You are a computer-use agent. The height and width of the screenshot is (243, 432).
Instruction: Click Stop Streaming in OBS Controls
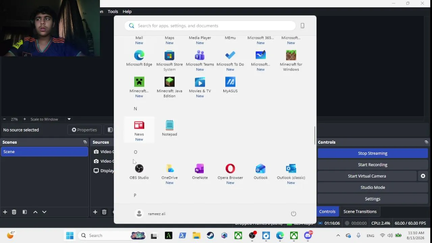tap(373, 153)
